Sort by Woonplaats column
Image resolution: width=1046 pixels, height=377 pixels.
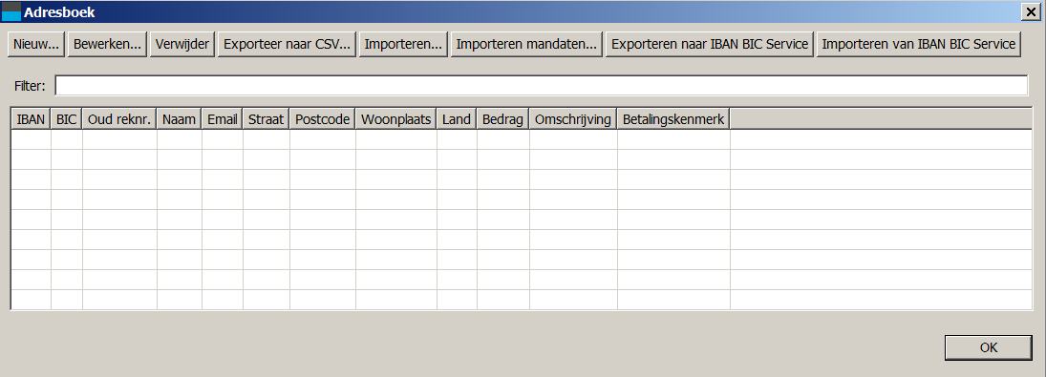[396, 119]
